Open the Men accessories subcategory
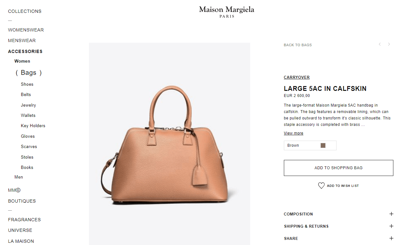 [19, 177]
